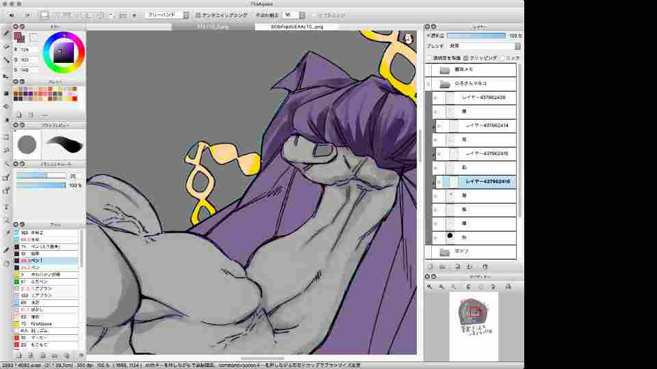Toggle the greyed checkbox right of value 16
Viewport: 657px width, 369px height.
(x=314, y=15)
